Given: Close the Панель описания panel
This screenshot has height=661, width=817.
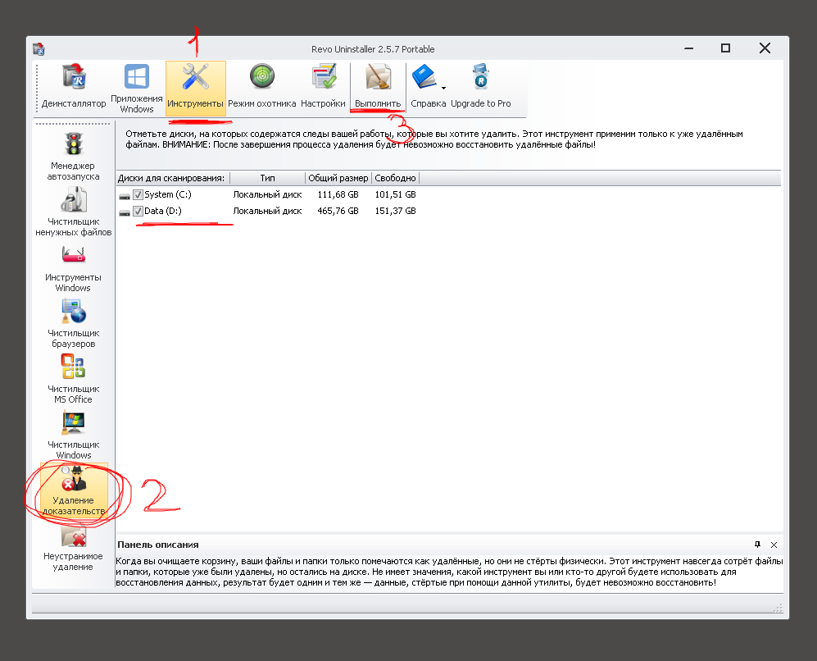Looking at the screenshot, I should click(x=774, y=545).
